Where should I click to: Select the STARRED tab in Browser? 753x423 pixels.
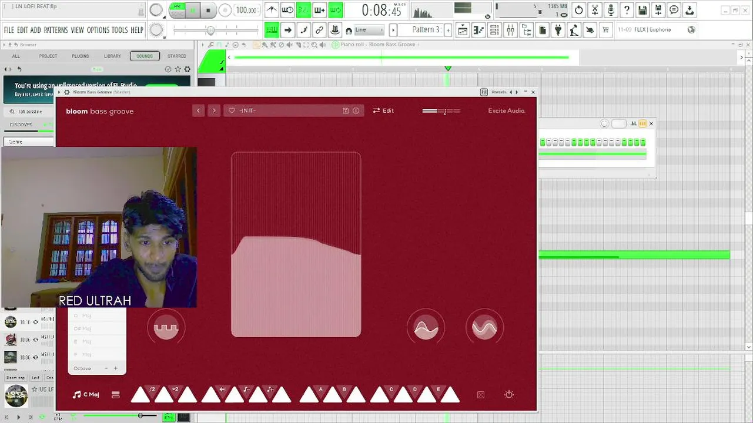click(x=177, y=56)
